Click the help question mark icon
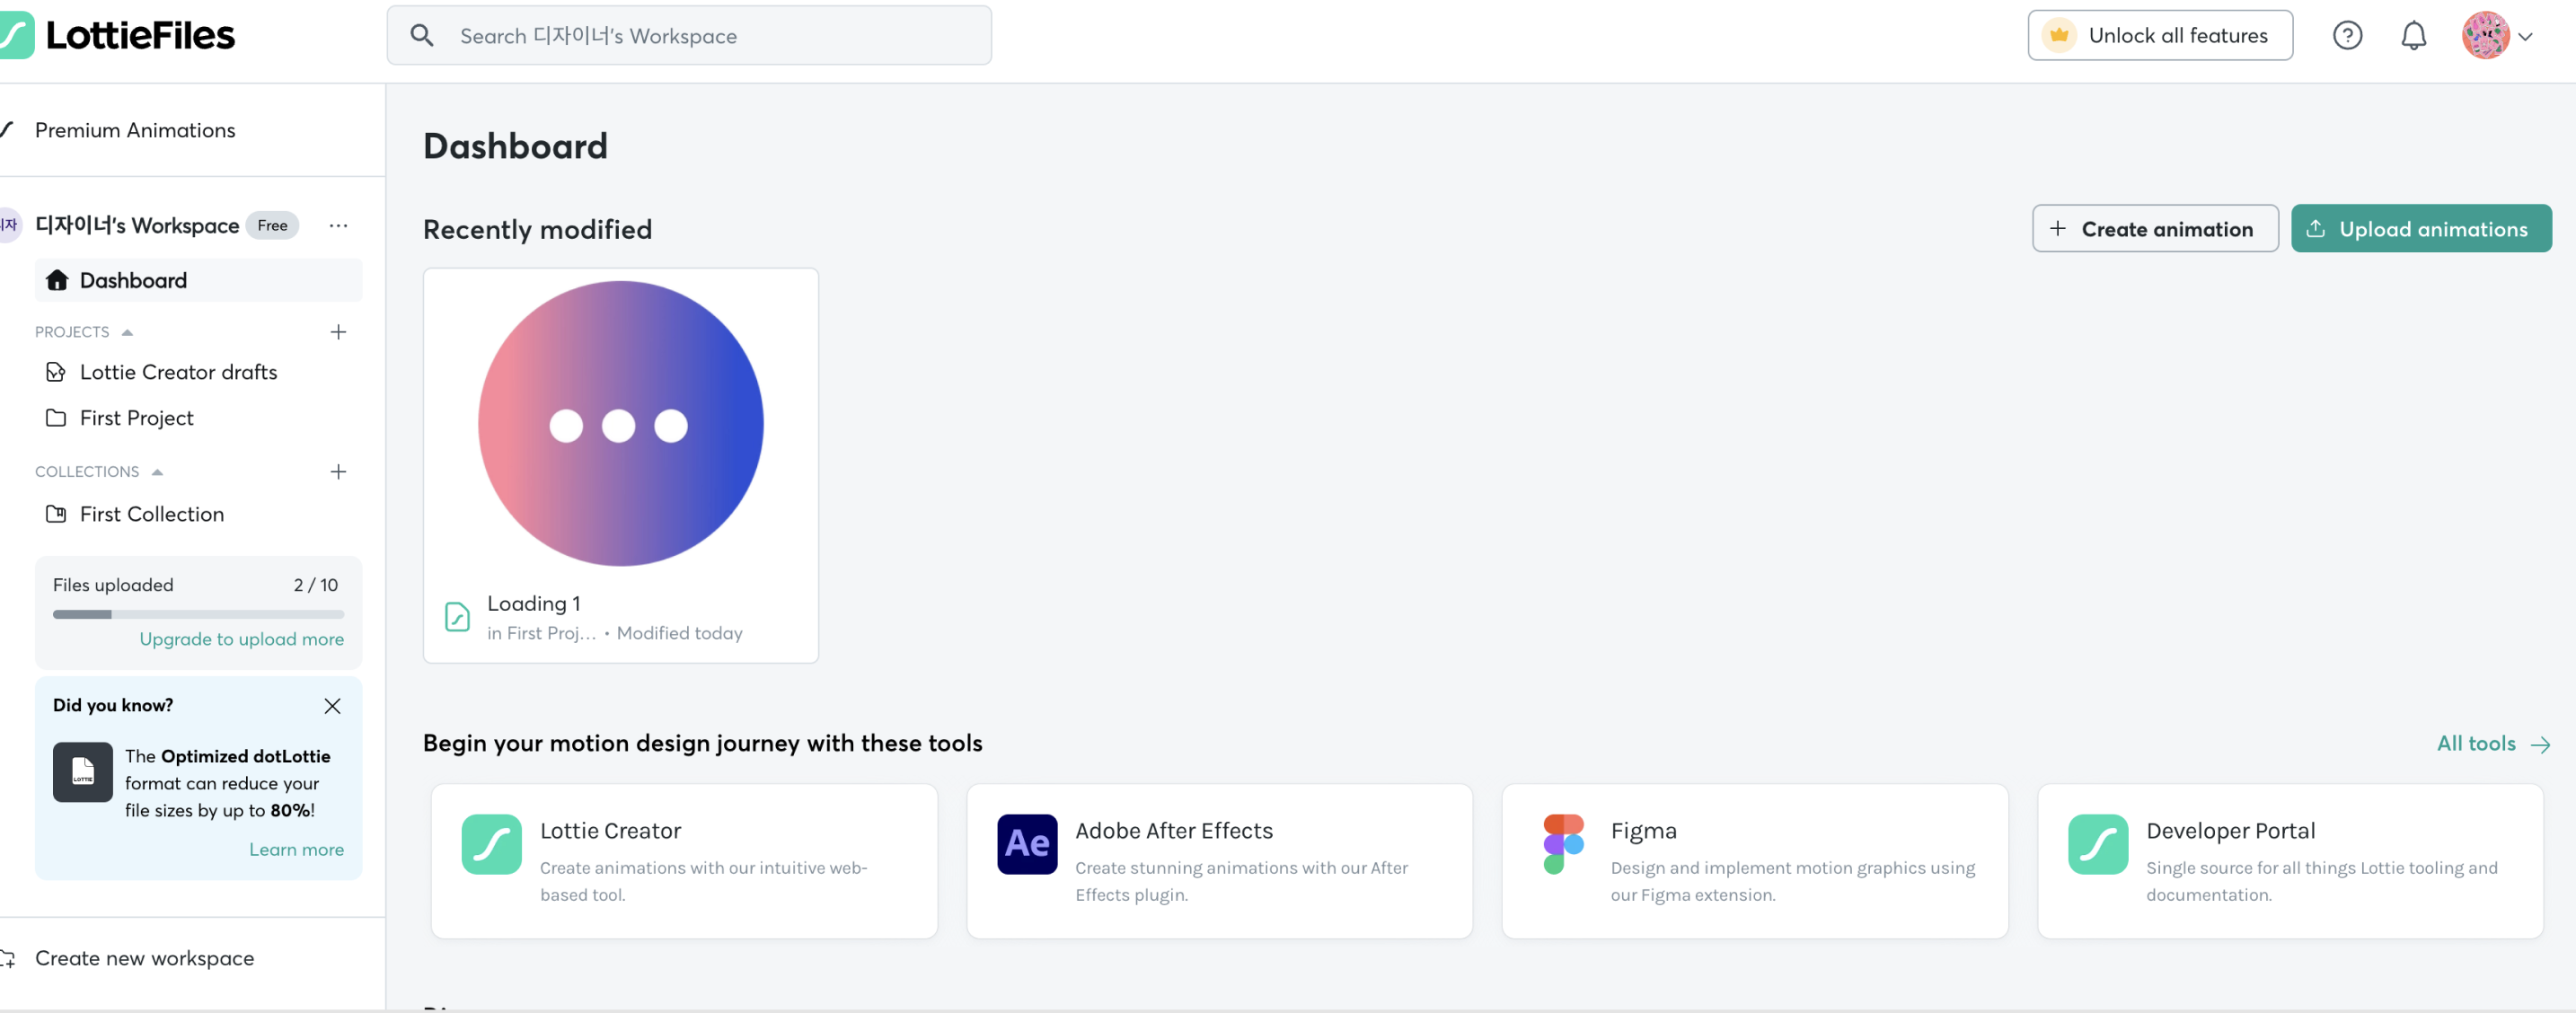 coord(2346,36)
